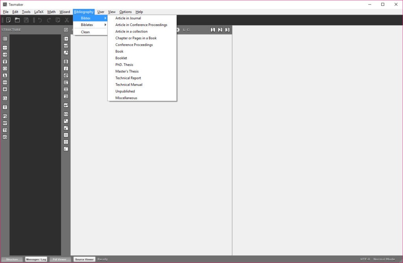The height and width of the screenshot is (263, 403).
Task: Choose Clean from the Bibliography menu
Action: tap(90, 32)
